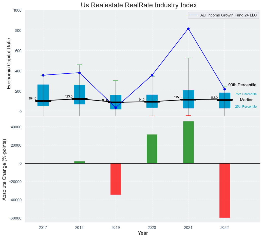The image size is (263, 238).
Task: Select the 2020 tick on Year axis
Action: (152, 228)
